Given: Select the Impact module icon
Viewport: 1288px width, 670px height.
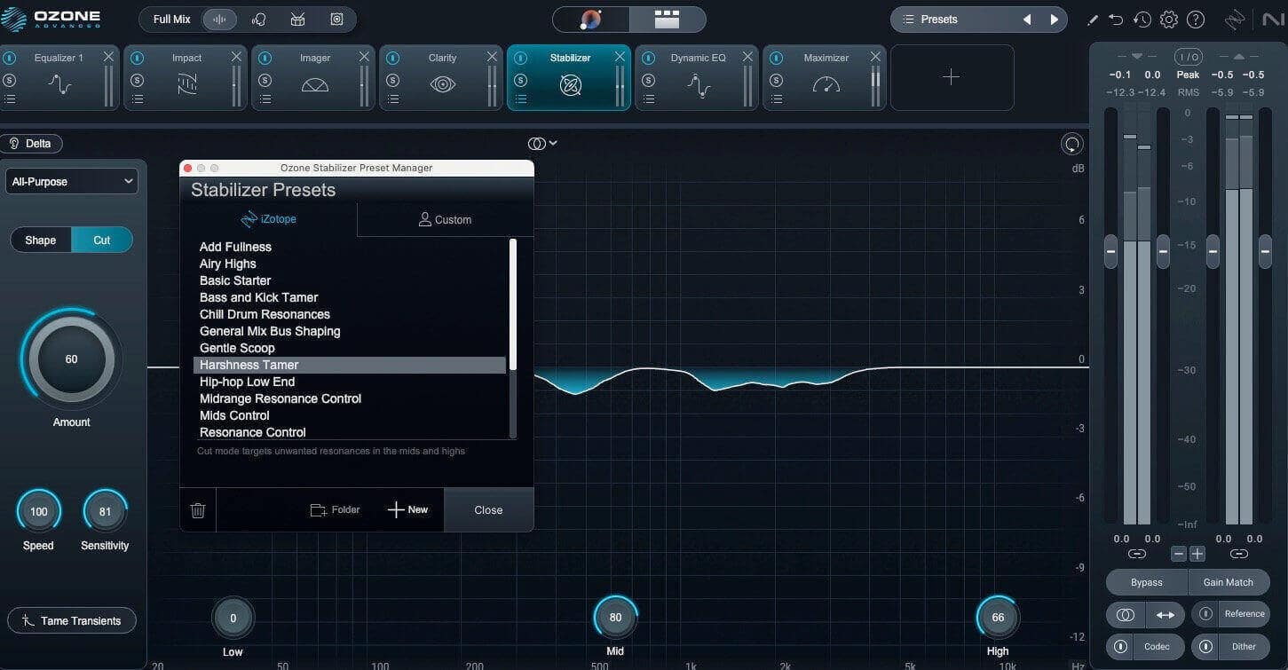Looking at the screenshot, I should 187,84.
